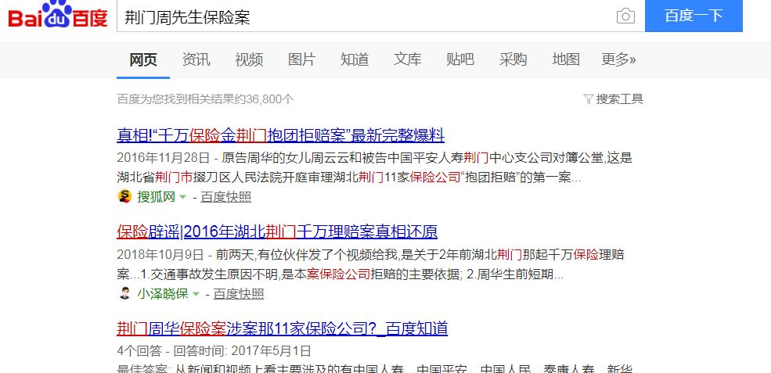Open the Baidu logo homepage link
Screen dimensions: 771x373
click(58, 15)
